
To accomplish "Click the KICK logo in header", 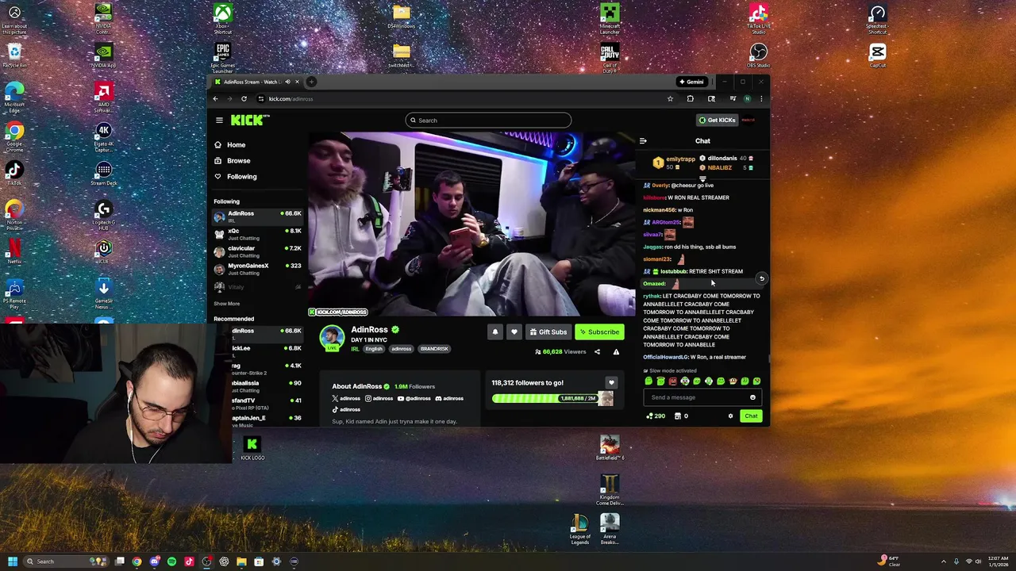I will 249,121.
